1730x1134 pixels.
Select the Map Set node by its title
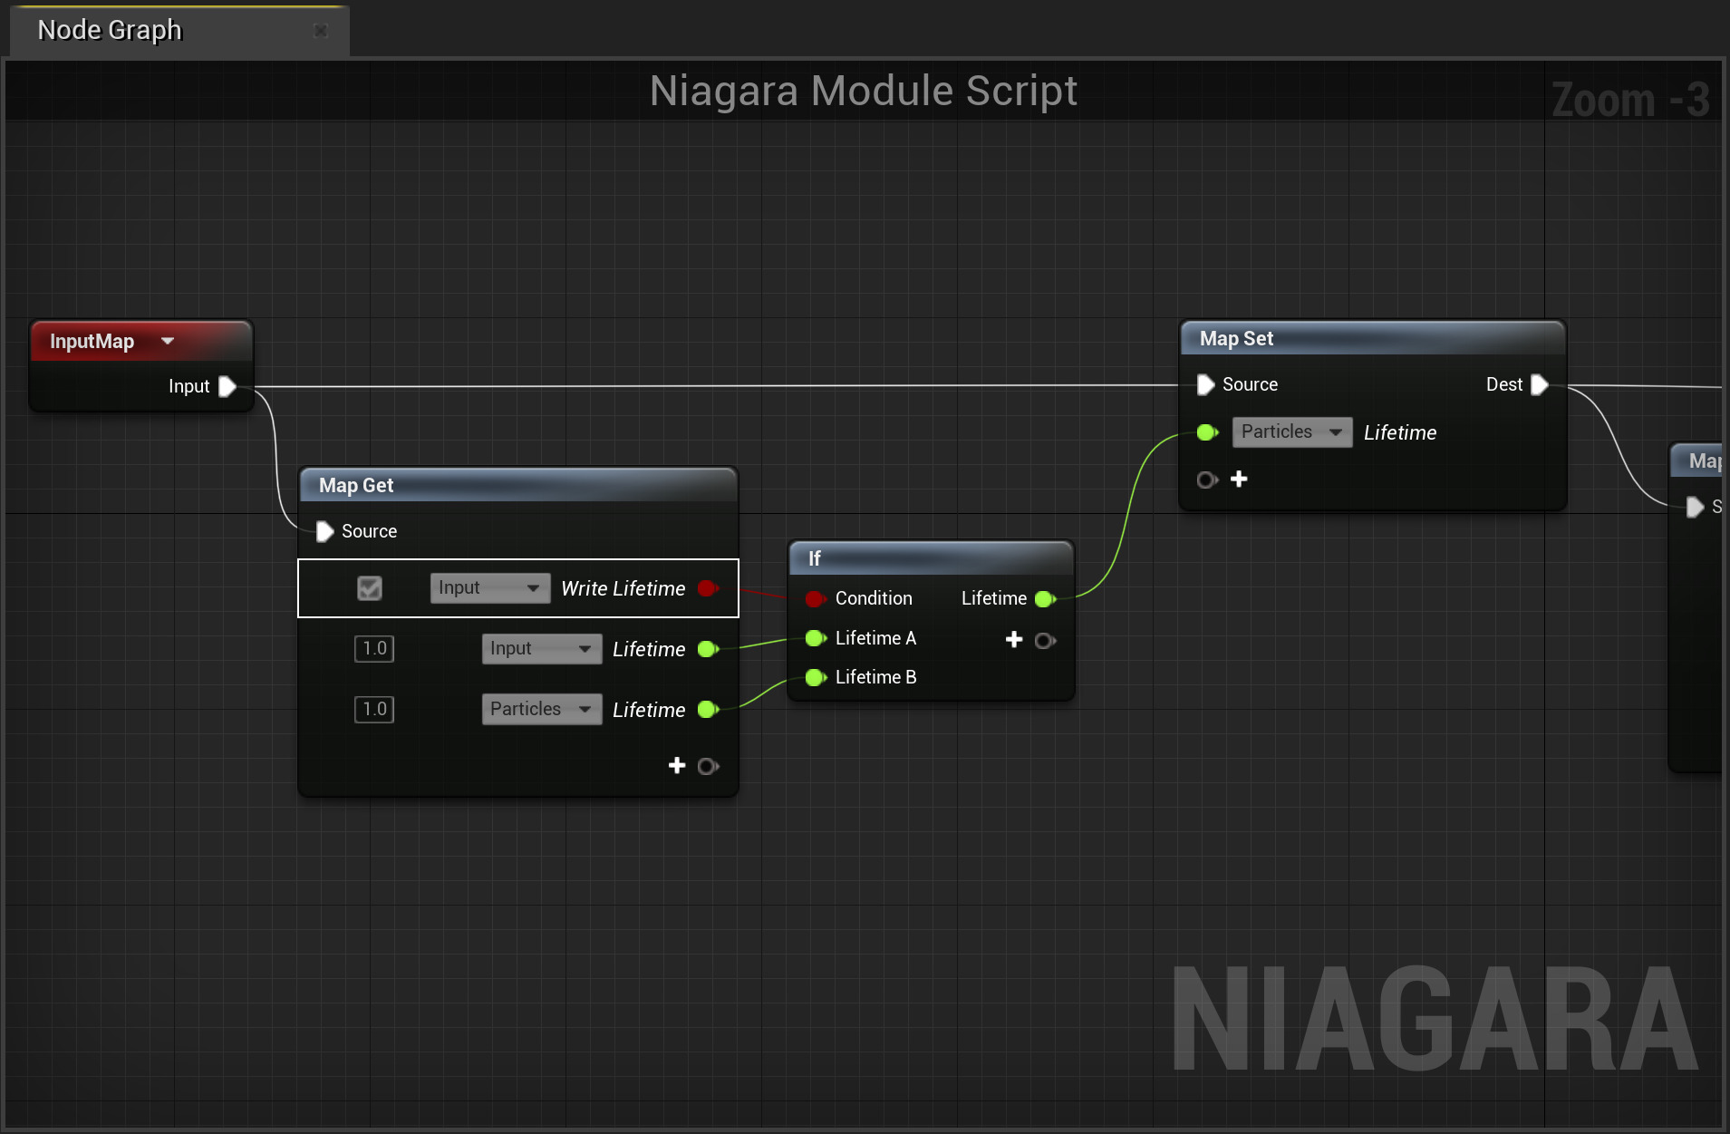[x=1236, y=339]
